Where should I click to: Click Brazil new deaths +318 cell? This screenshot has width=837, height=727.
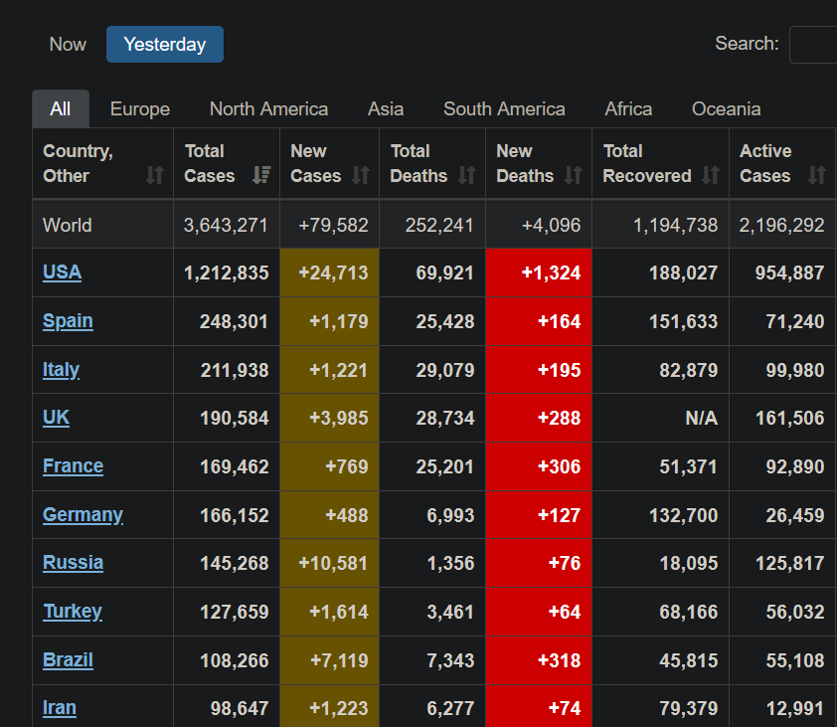539,660
